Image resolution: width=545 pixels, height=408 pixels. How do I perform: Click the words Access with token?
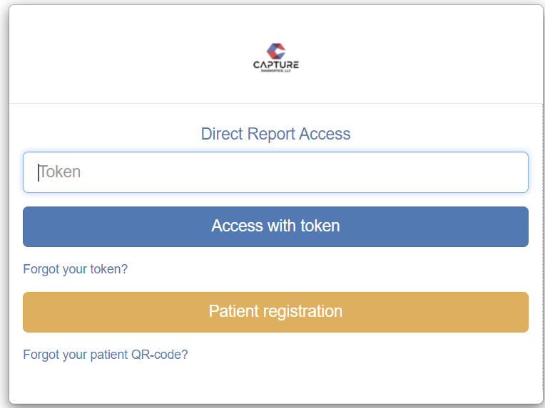point(275,226)
